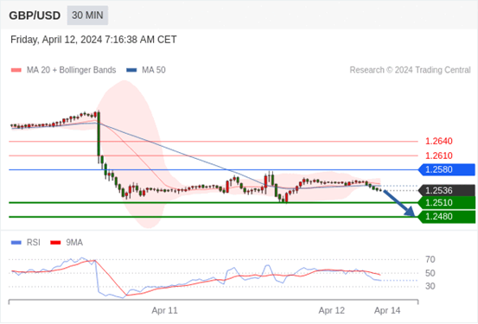Image resolution: width=478 pixels, height=324 pixels.
Task: Click the RSI 70 level label
Action: (x=430, y=260)
